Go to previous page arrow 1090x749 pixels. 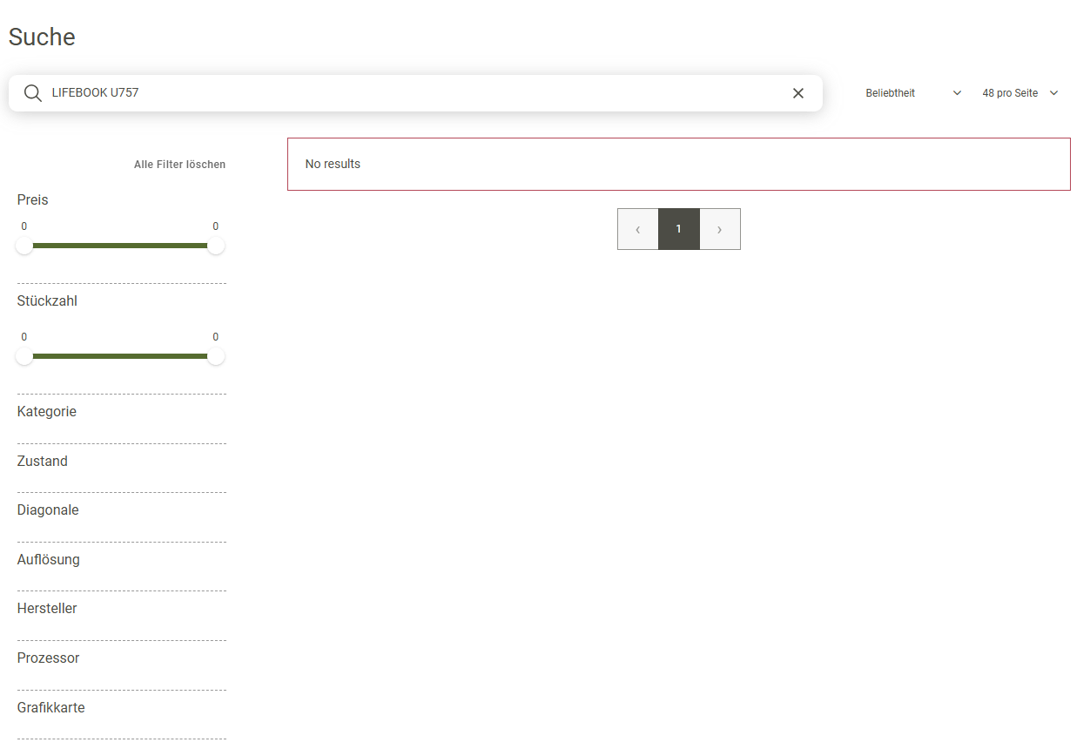638,229
